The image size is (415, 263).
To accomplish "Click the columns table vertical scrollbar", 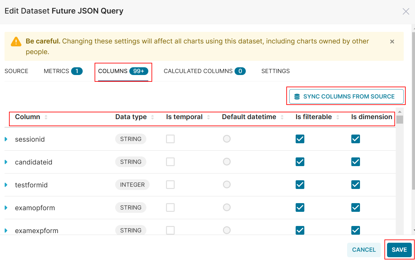I will click(400, 120).
